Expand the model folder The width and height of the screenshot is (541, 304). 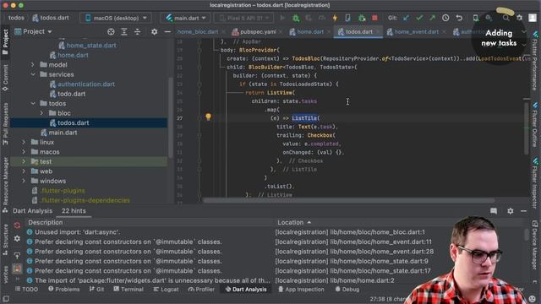pyautogui.click(x=33, y=65)
